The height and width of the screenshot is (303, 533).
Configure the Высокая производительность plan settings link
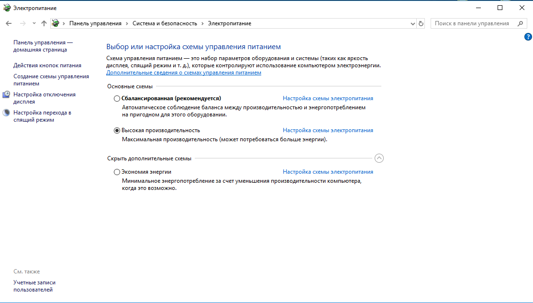click(328, 130)
